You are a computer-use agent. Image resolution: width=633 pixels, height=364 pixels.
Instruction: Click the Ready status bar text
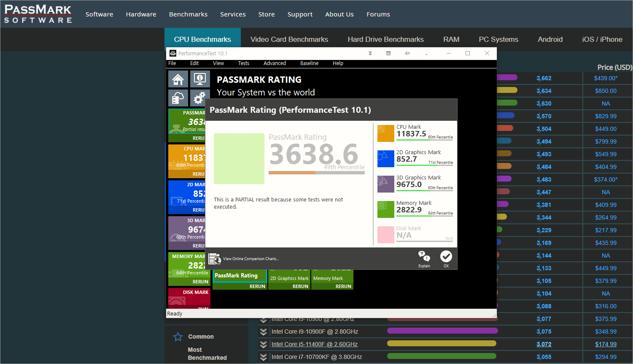[175, 314]
